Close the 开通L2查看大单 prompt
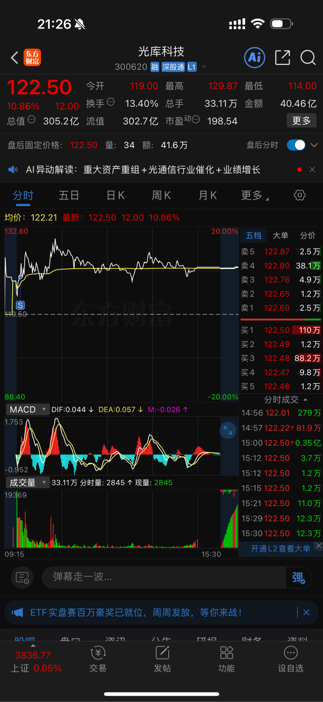This screenshot has width=323, height=702. coord(319,546)
